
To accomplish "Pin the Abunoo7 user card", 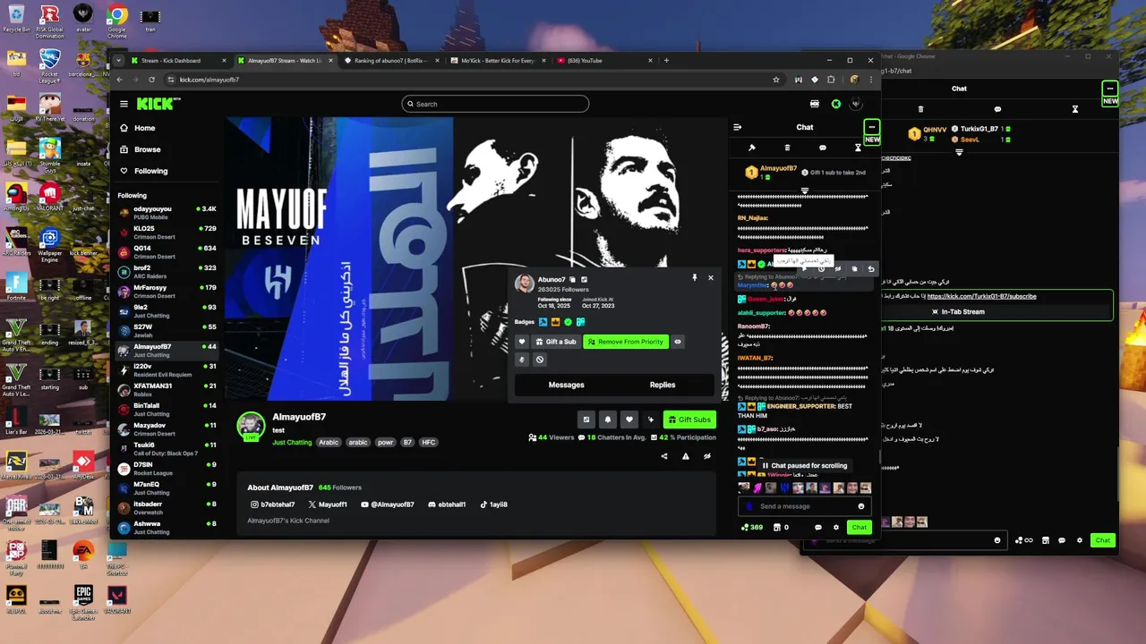I will 694,278.
